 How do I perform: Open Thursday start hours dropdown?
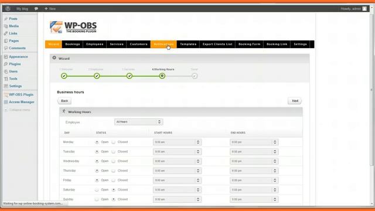(177, 171)
